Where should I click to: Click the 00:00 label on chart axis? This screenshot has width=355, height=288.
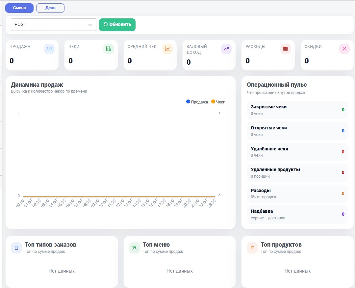(20, 204)
